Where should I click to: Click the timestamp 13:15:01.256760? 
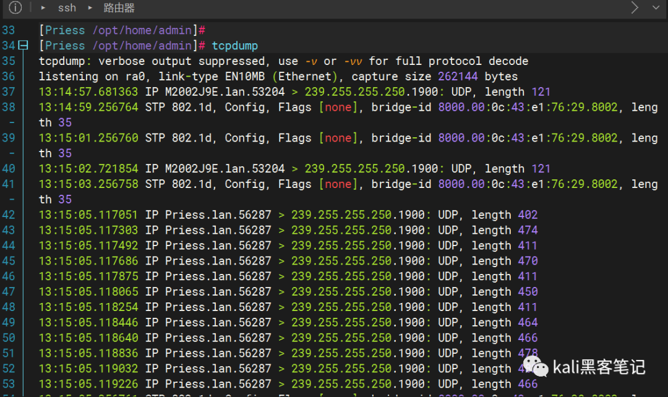(88, 137)
